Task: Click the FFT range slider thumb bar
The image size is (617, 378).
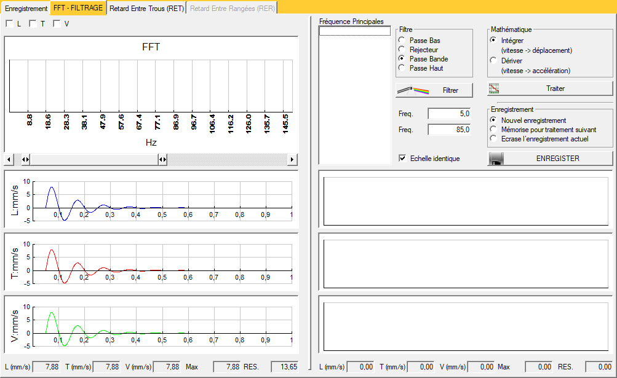Action: coord(94,159)
